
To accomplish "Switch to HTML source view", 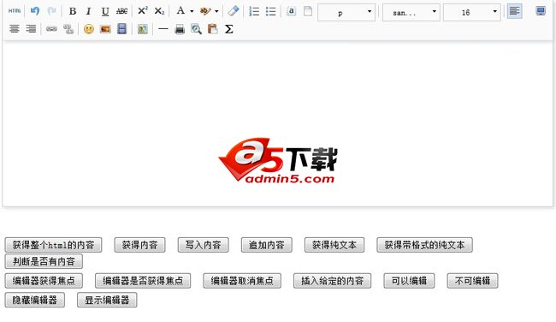I will click(15, 11).
